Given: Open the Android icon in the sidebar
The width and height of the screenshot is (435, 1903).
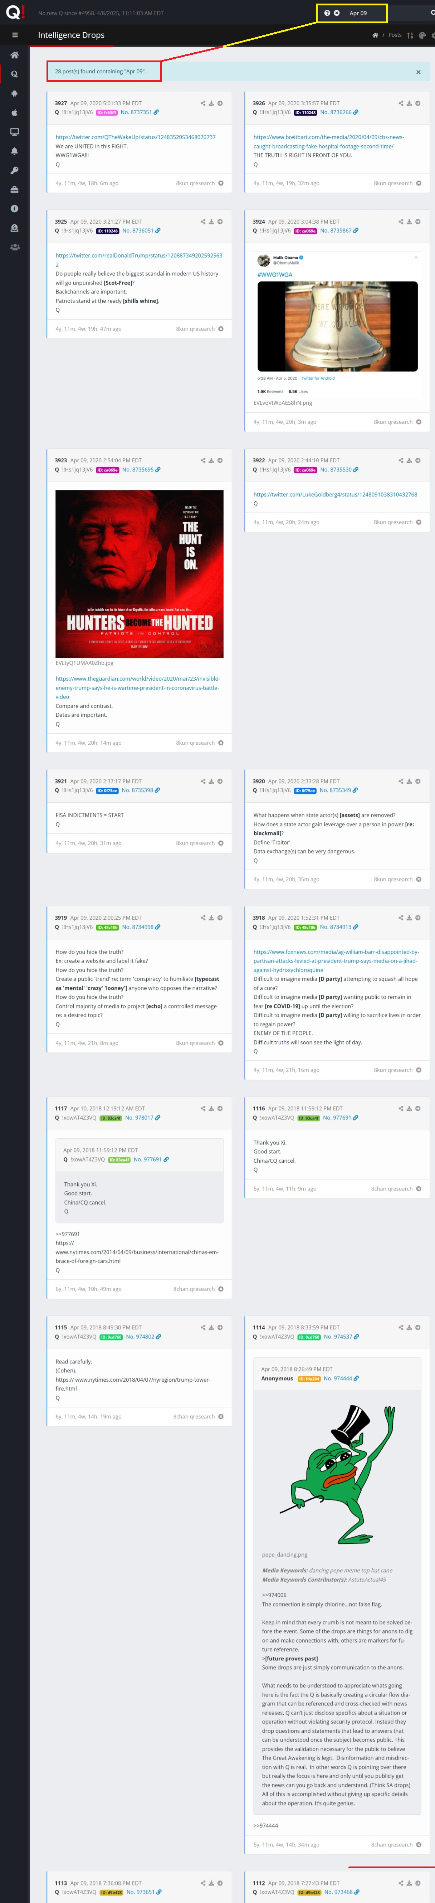Looking at the screenshot, I should (x=15, y=94).
